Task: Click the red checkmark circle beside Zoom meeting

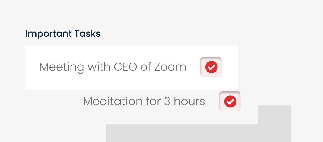Action: coord(211,67)
